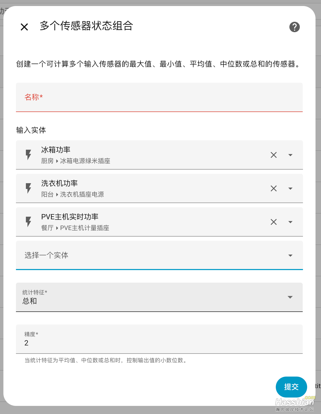This screenshot has height=414, width=321.
Task: Remove the PVE主机实时功率 entity
Action: pos(274,222)
